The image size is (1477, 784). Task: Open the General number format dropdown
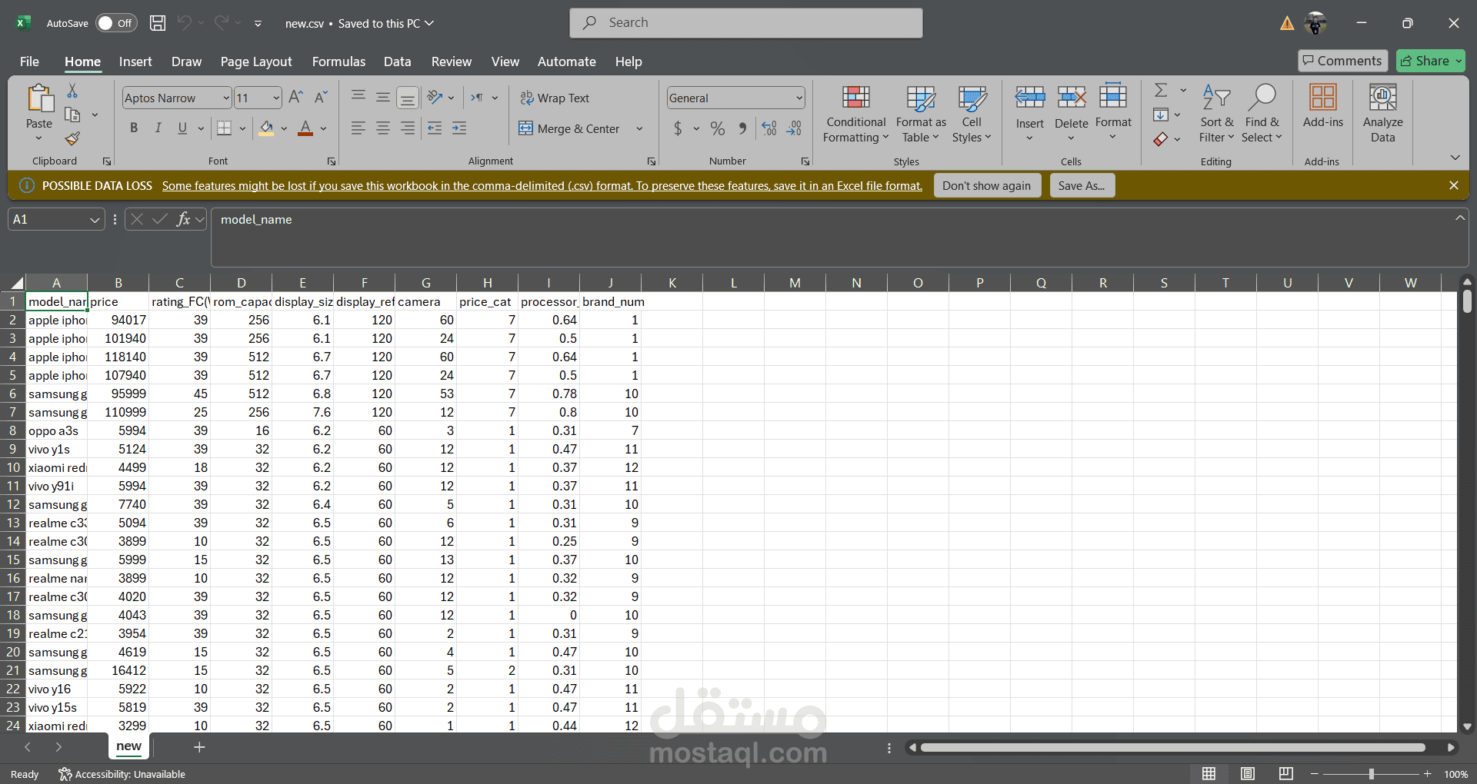(799, 98)
